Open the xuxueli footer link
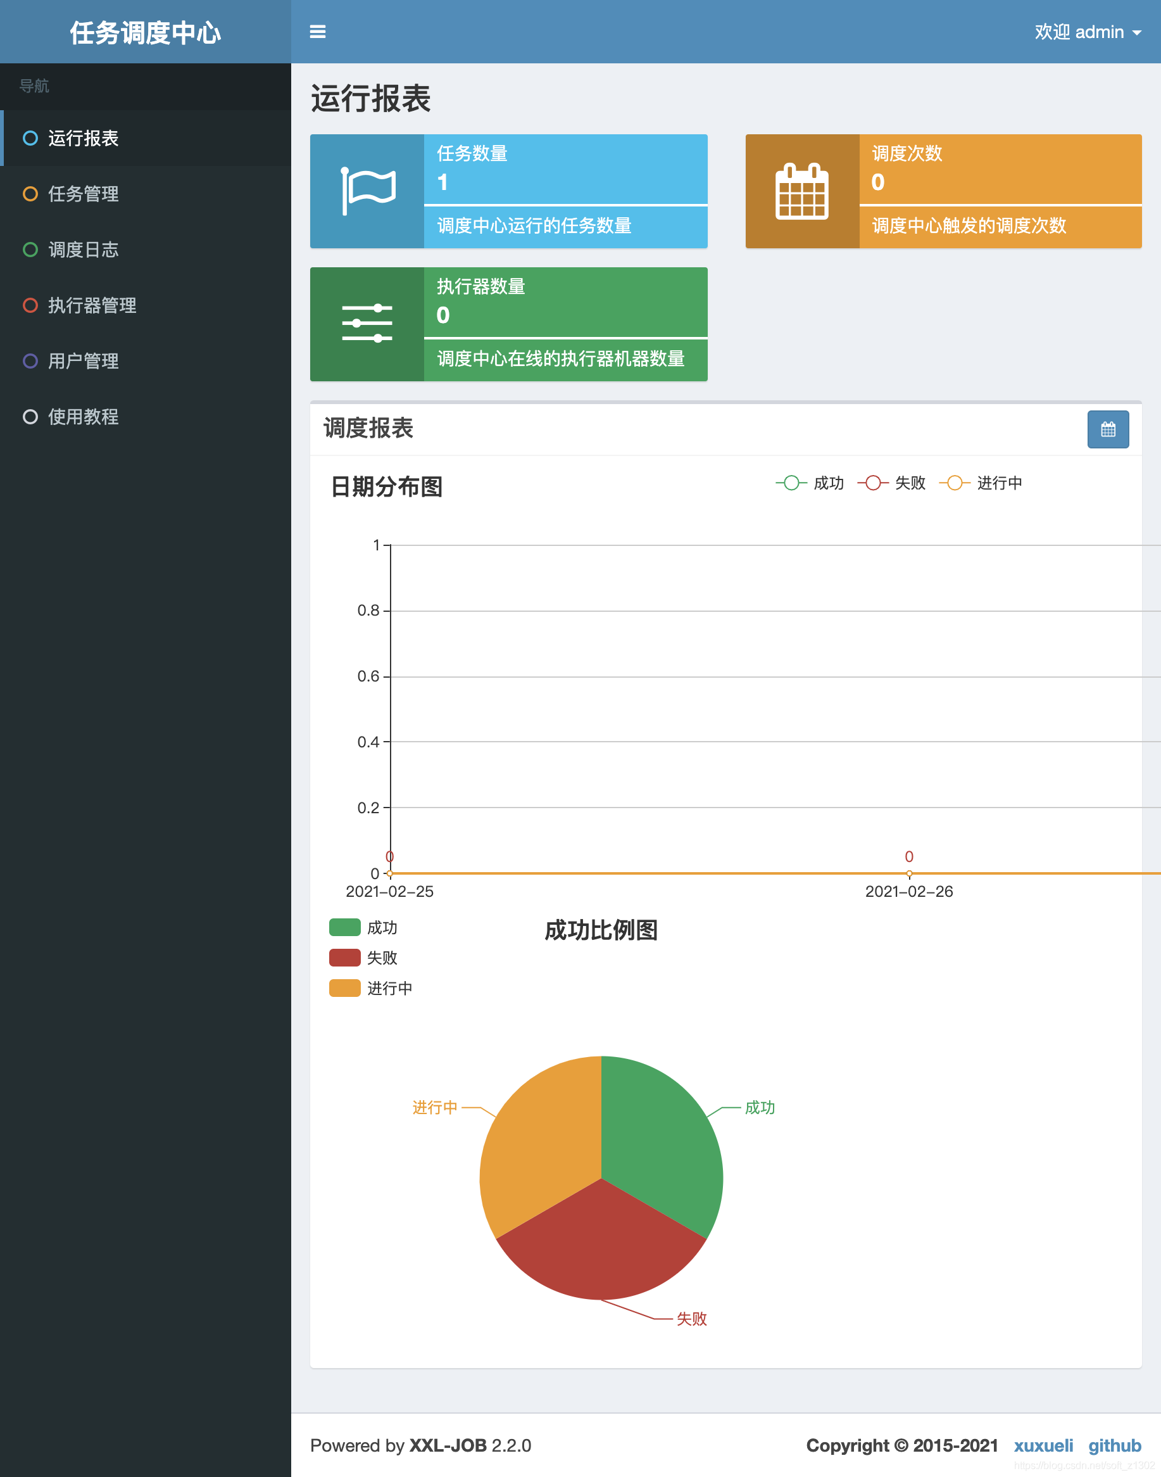1161x1477 pixels. click(1043, 1445)
